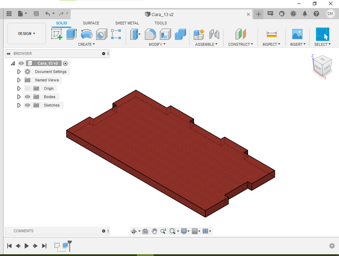Open the CONSTRUCT dropdown menu
This screenshot has width=339, height=256.
pyautogui.click(x=240, y=44)
